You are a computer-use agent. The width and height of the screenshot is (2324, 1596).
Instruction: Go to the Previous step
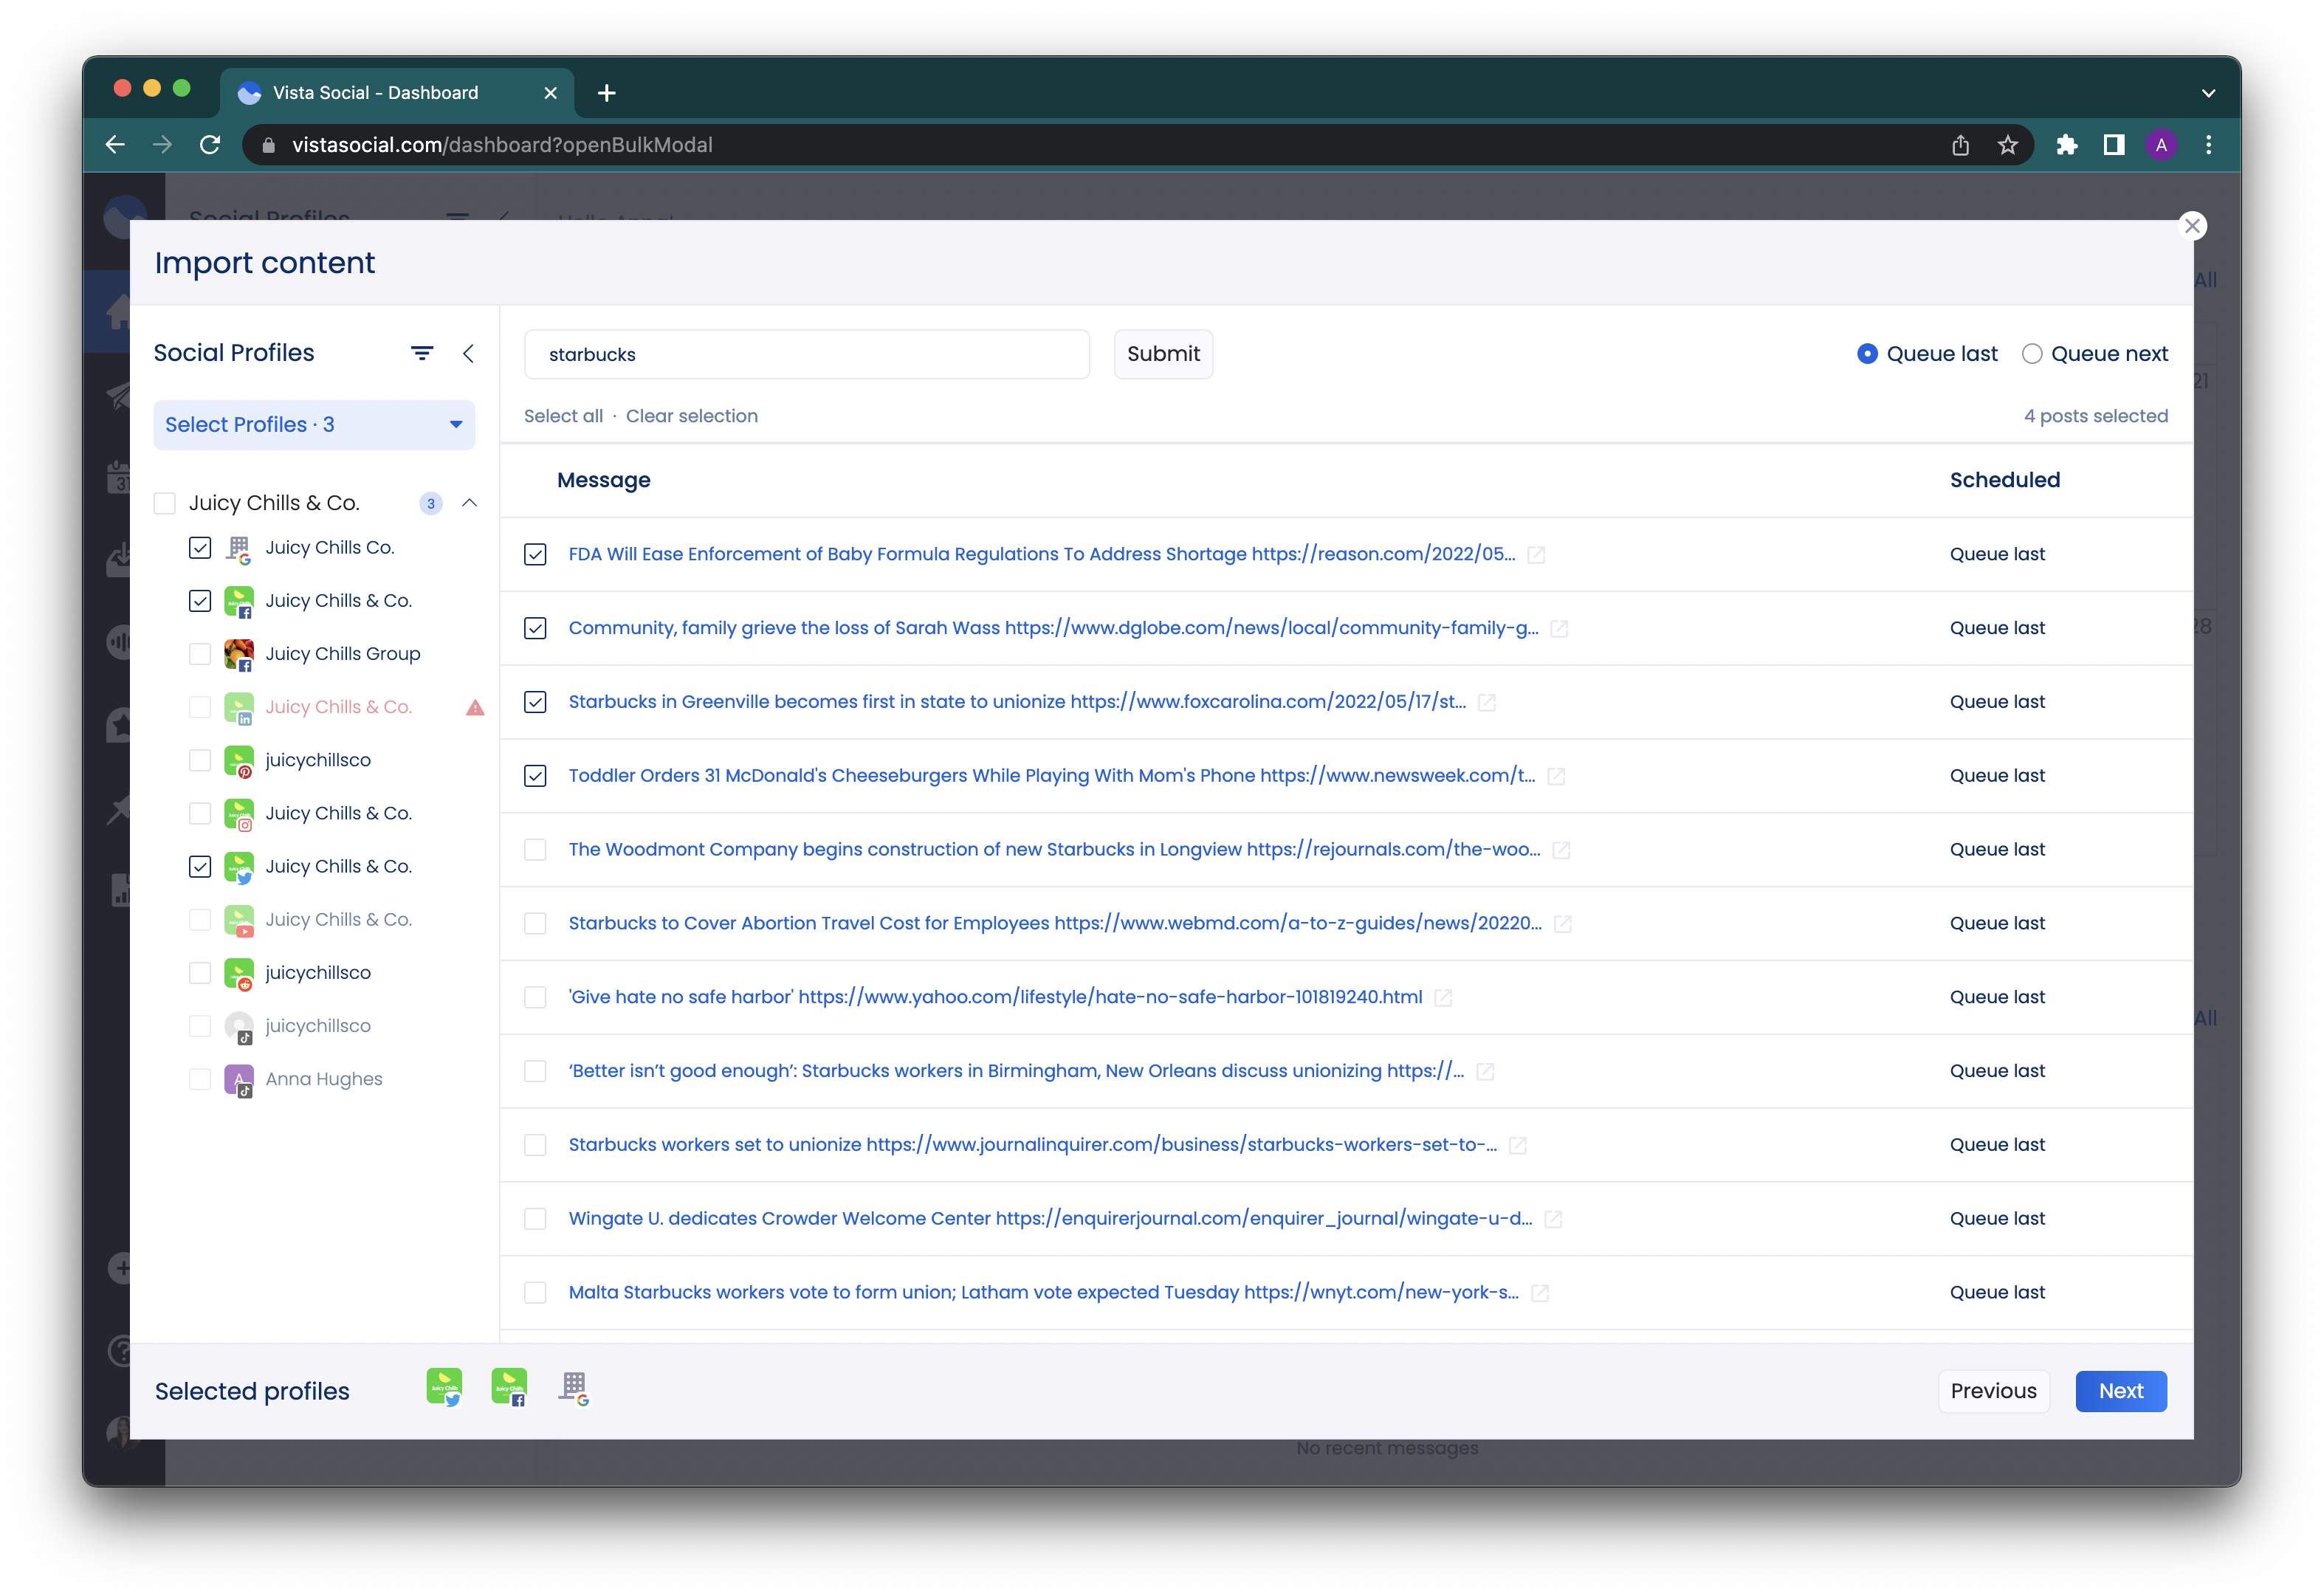click(1993, 1392)
